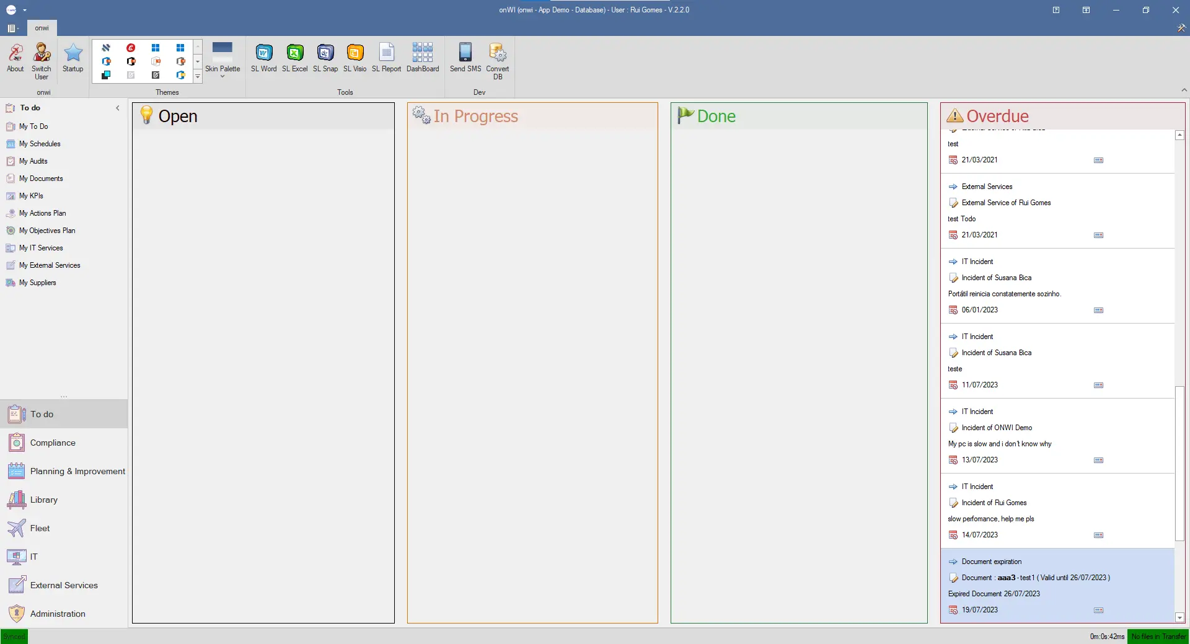Open the Library module
Screen dimensions: 1190x644
pyautogui.click(x=64, y=500)
